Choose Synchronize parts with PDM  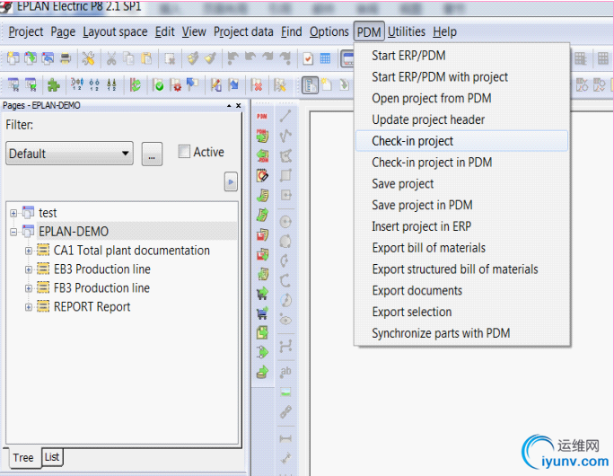(x=461, y=333)
